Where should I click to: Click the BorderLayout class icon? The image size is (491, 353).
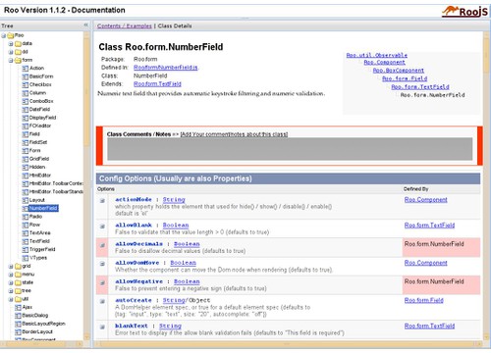pyautogui.click(x=18, y=331)
